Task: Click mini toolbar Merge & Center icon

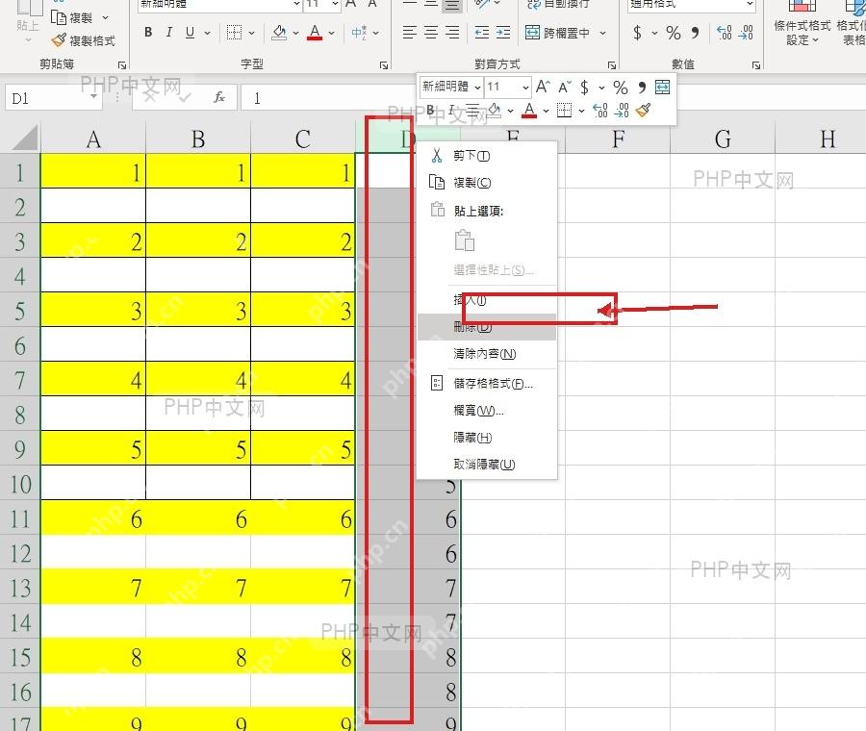Action: 662,87
